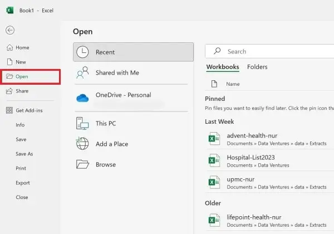Select the Recent location
The height and width of the screenshot is (234, 334).
[134, 52]
